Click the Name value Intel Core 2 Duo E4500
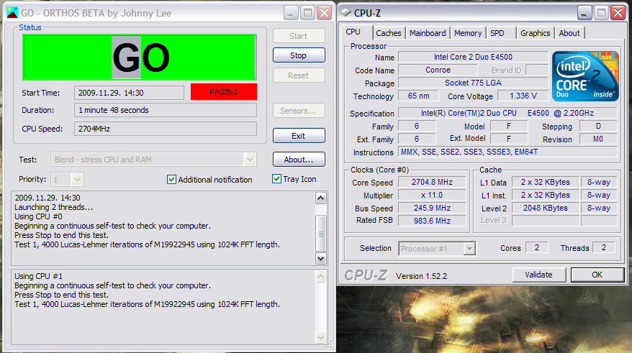The width and height of the screenshot is (632, 353). [x=473, y=57]
